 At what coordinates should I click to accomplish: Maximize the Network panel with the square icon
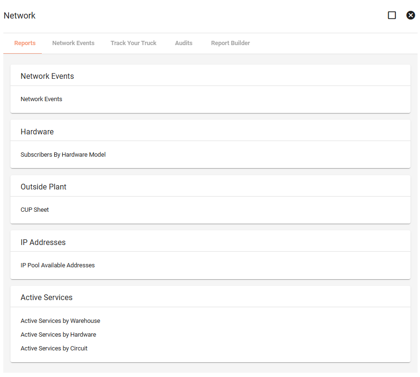(391, 15)
